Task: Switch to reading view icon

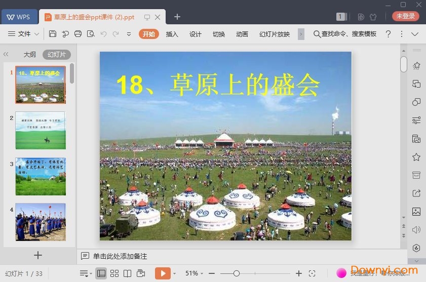Action: click(x=128, y=273)
